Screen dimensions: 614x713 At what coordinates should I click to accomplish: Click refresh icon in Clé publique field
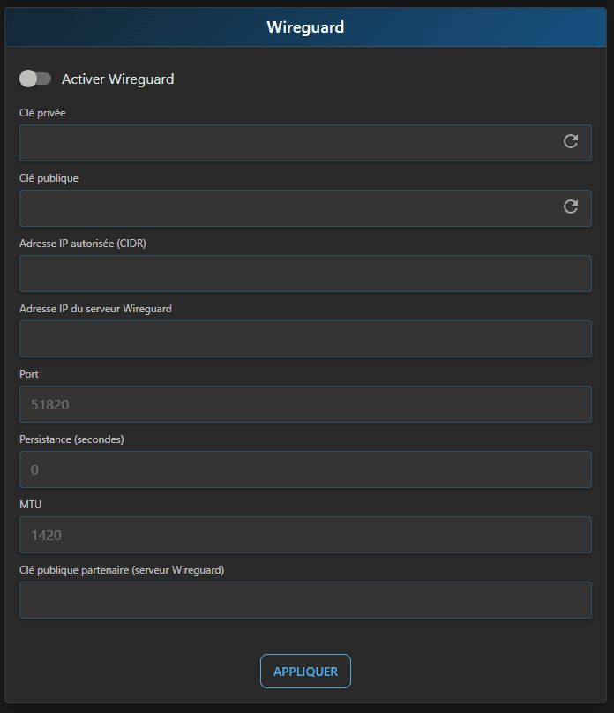point(571,206)
